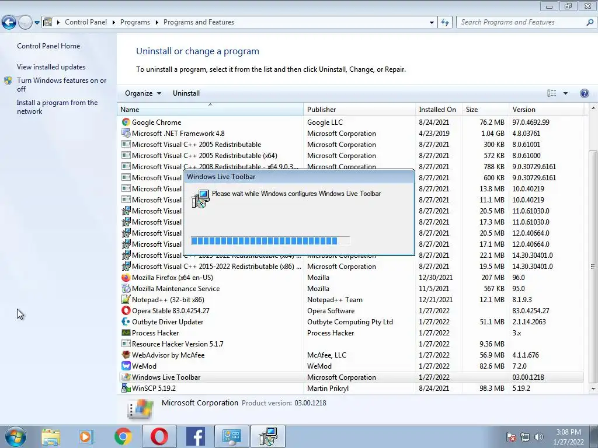Open Opera from the taskbar
598x448 pixels.
pyautogui.click(x=159, y=436)
